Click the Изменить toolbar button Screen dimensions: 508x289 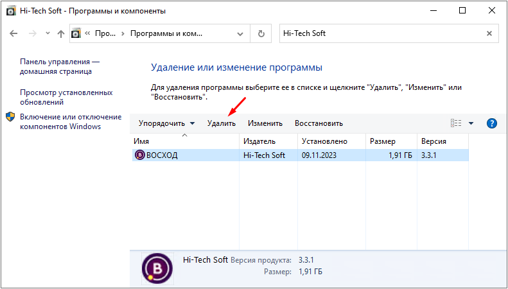click(265, 123)
